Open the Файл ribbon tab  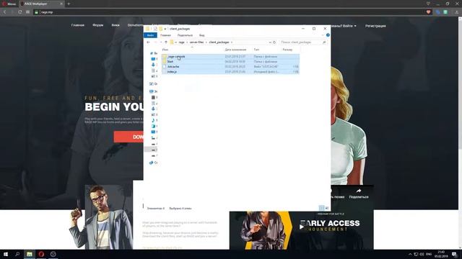[x=150, y=35]
